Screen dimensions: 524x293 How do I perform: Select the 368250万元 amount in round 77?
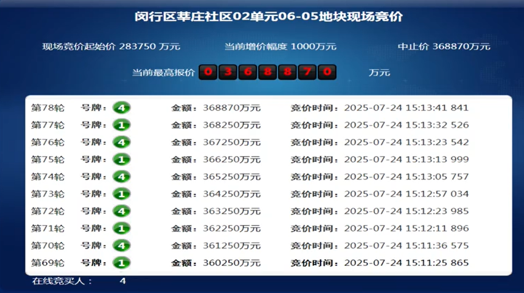click(232, 125)
